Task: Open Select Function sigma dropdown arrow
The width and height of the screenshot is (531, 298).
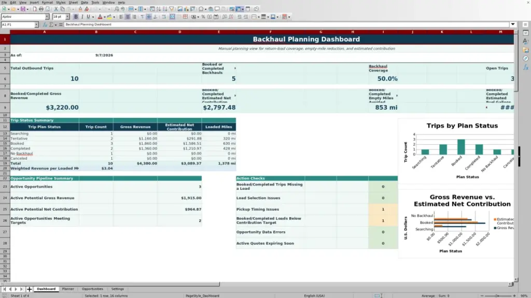Action: pos(55,25)
